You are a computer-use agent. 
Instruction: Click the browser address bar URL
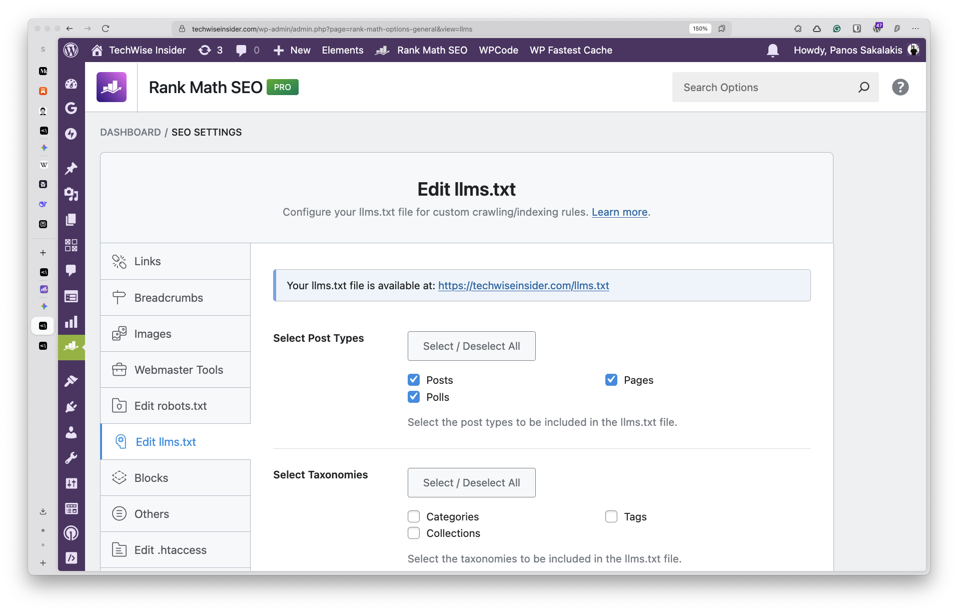pyautogui.click(x=332, y=29)
